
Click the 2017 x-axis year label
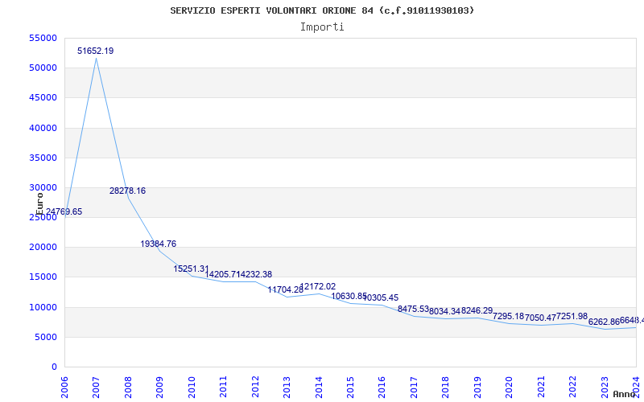(414, 387)
